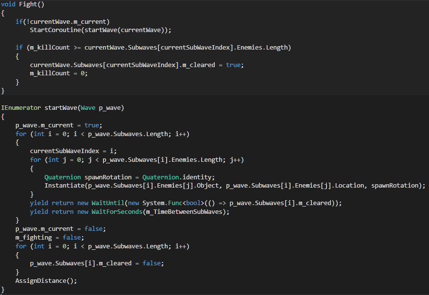The width and height of the screenshot is (429, 295).
Task: Click the 'true' value assigned to m_cleared
Action: [233, 65]
